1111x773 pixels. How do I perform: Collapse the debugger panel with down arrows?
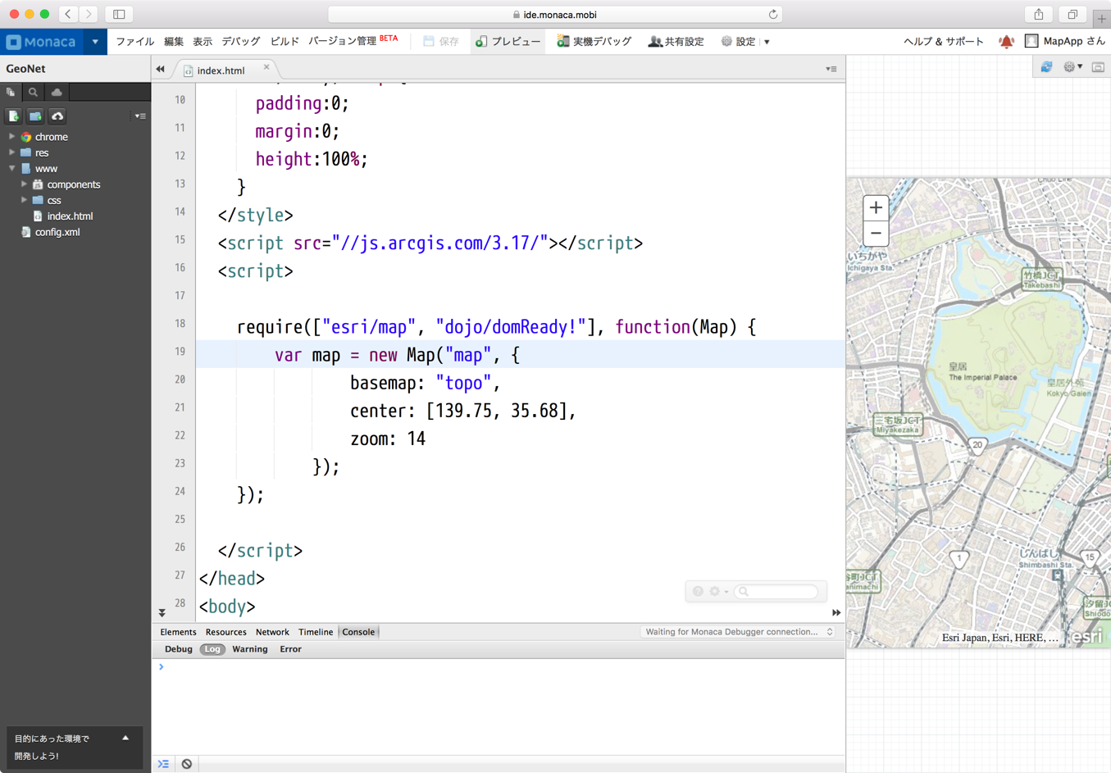click(x=162, y=612)
